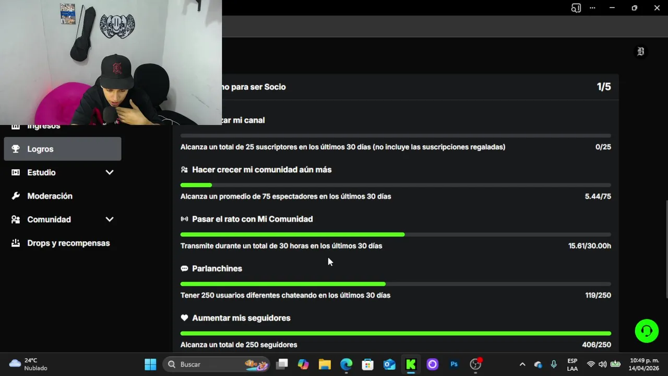Select the 'Pasar el rato con Mi Comunidad' heading
Screen dimensions: 668x376
tap(253, 219)
